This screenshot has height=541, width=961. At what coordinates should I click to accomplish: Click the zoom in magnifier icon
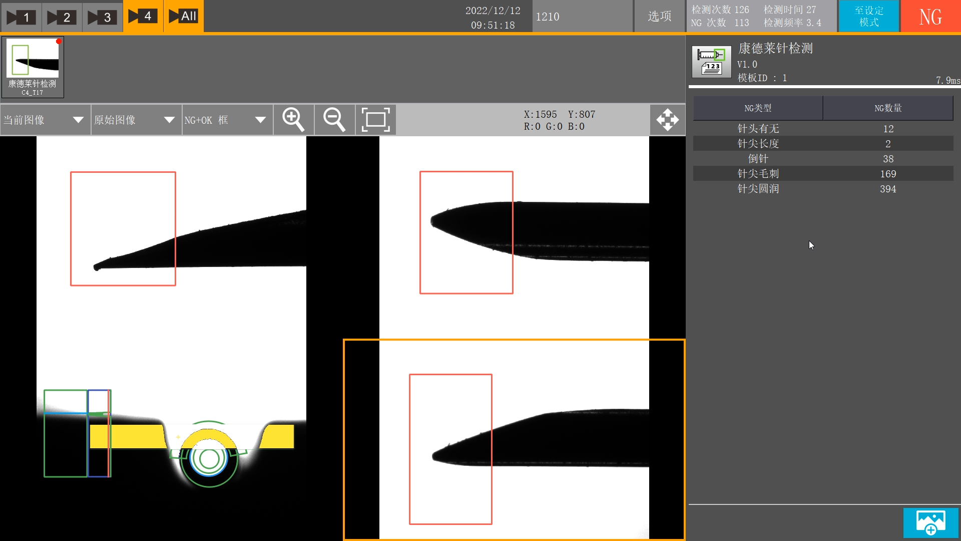(293, 120)
